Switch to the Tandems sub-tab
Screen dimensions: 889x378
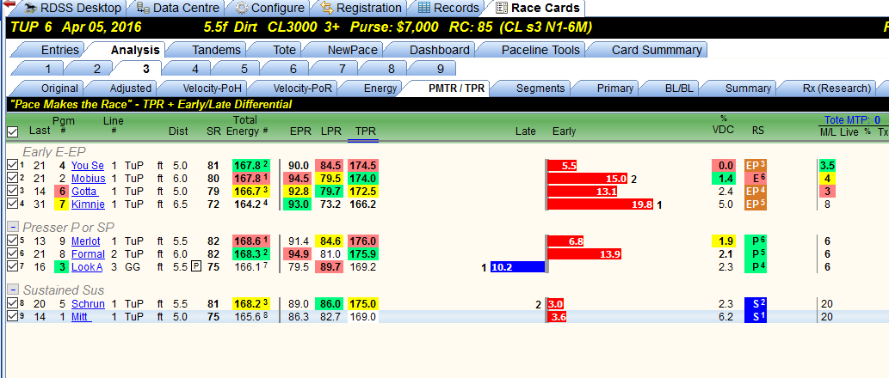pos(208,50)
